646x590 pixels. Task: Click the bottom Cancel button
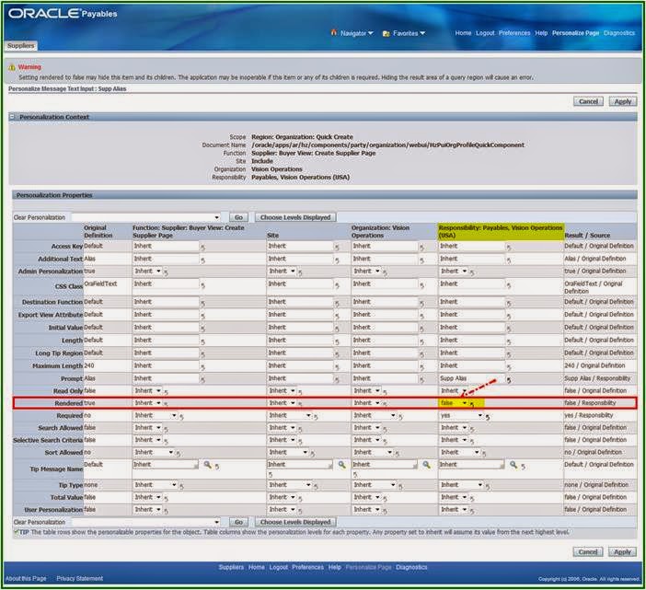(x=588, y=552)
